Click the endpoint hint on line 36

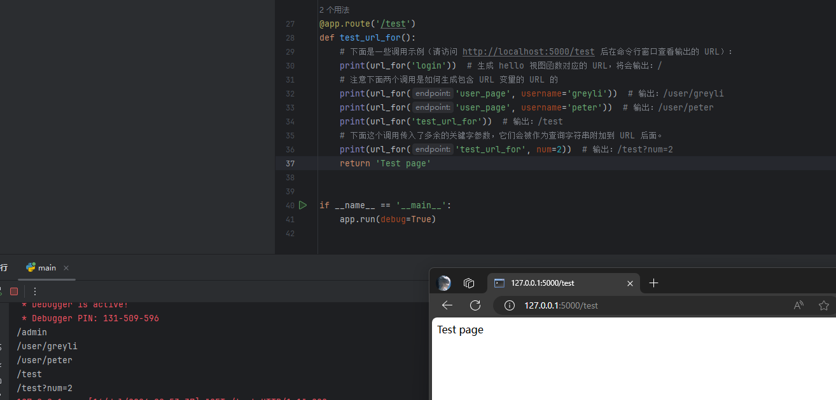click(x=433, y=149)
